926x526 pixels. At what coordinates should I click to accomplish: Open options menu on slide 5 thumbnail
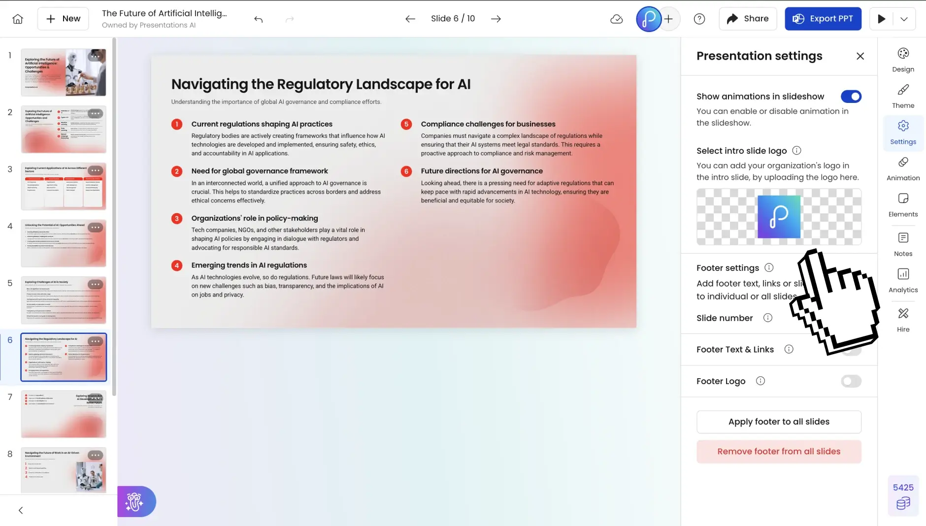[96, 284]
